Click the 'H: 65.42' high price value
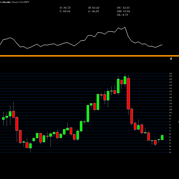The width and height of the screenshot is (179, 179). (x=94, y=8)
